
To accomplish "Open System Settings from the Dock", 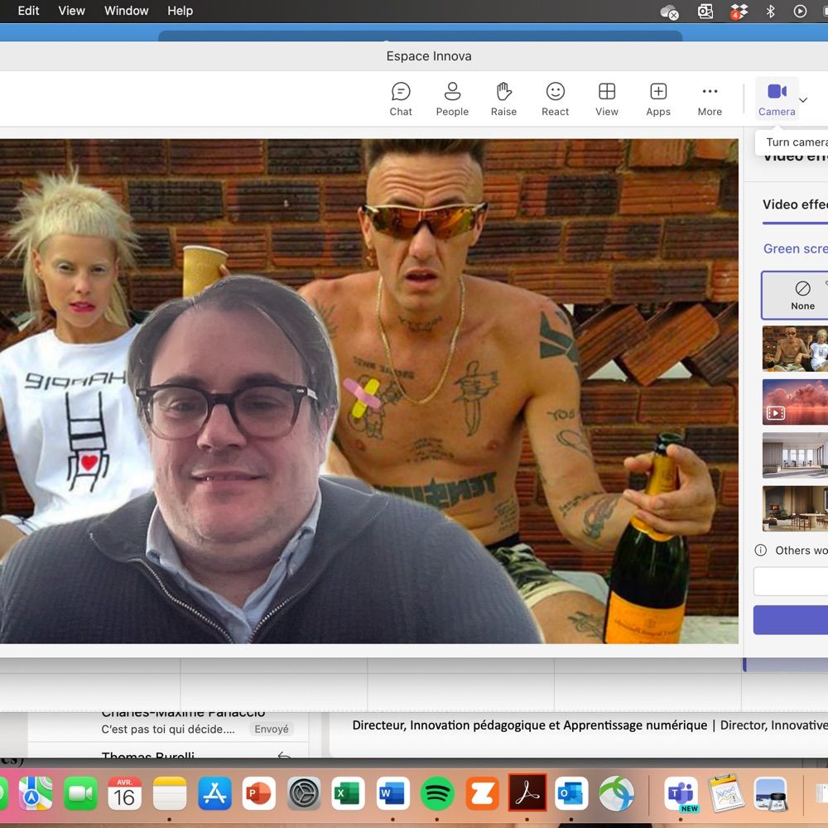I will point(304,793).
